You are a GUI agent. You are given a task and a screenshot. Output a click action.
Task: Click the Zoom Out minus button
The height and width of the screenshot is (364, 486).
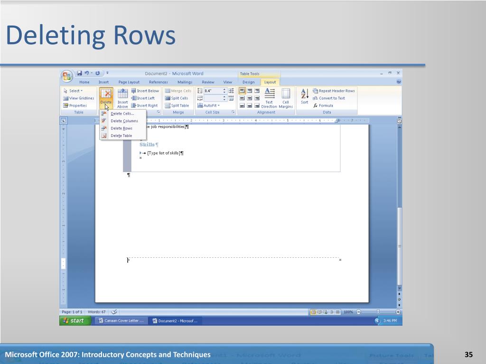pos(359,312)
